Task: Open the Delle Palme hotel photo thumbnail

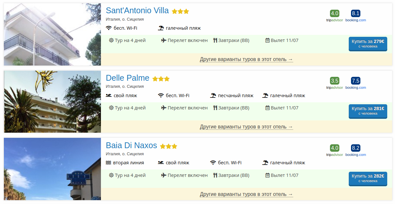Action: pos(52,102)
